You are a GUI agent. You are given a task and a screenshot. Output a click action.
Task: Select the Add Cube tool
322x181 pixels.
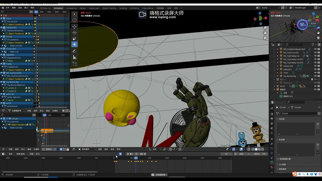pos(74,64)
